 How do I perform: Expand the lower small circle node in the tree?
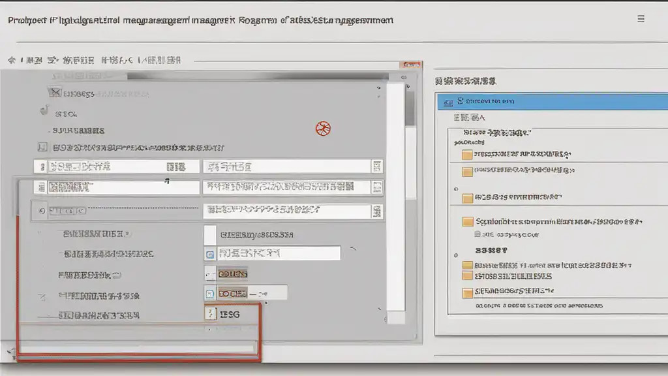tap(456, 255)
